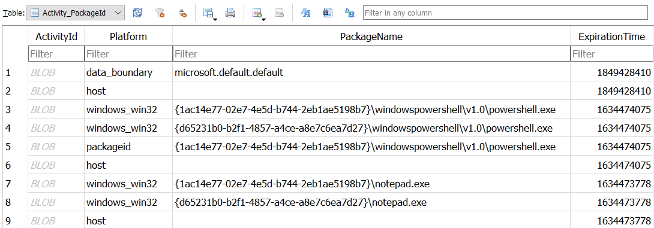Click the ExpirationTime filter field
The image size is (654, 228).
tap(612, 54)
